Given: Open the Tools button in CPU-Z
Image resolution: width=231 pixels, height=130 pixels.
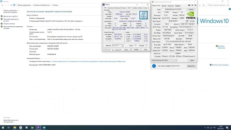Looking at the screenshot, I should (x=126, y=50).
